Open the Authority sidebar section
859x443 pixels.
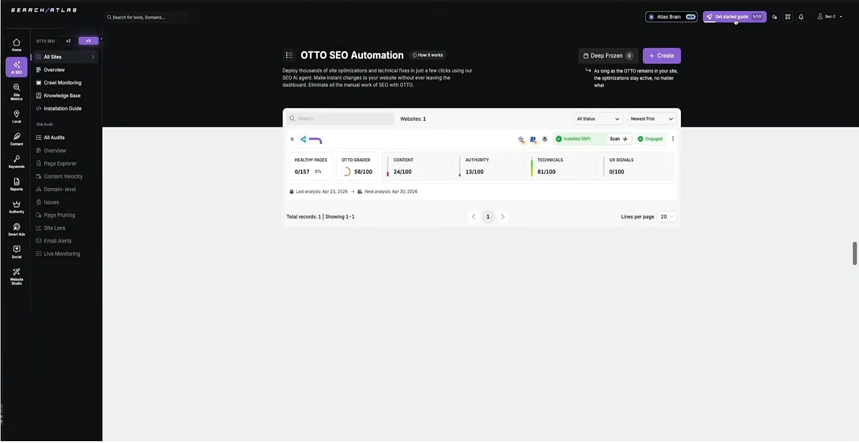coord(16,207)
